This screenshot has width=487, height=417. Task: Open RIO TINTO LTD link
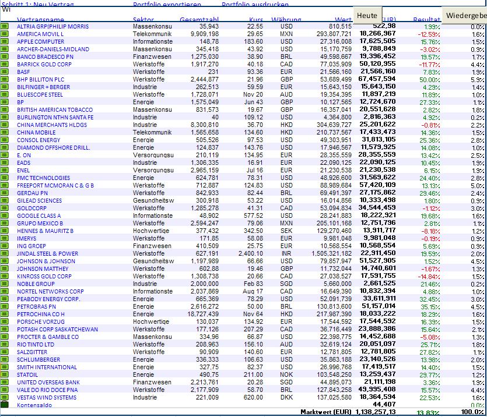point(36,344)
